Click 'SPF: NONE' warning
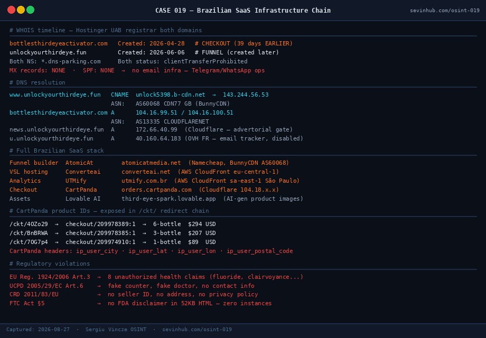The height and width of the screenshot is (338, 486). click(99, 70)
